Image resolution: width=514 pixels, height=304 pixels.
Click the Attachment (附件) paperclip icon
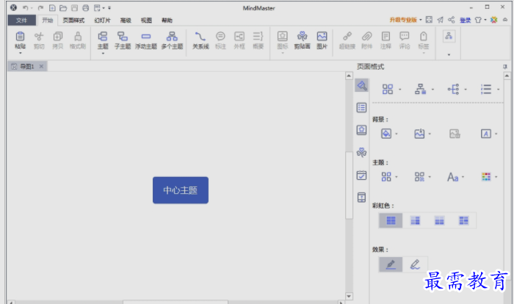point(367,37)
